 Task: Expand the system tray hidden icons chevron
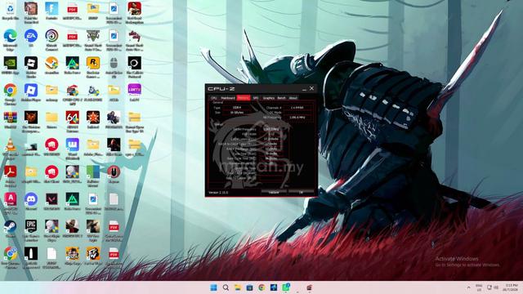point(468,287)
